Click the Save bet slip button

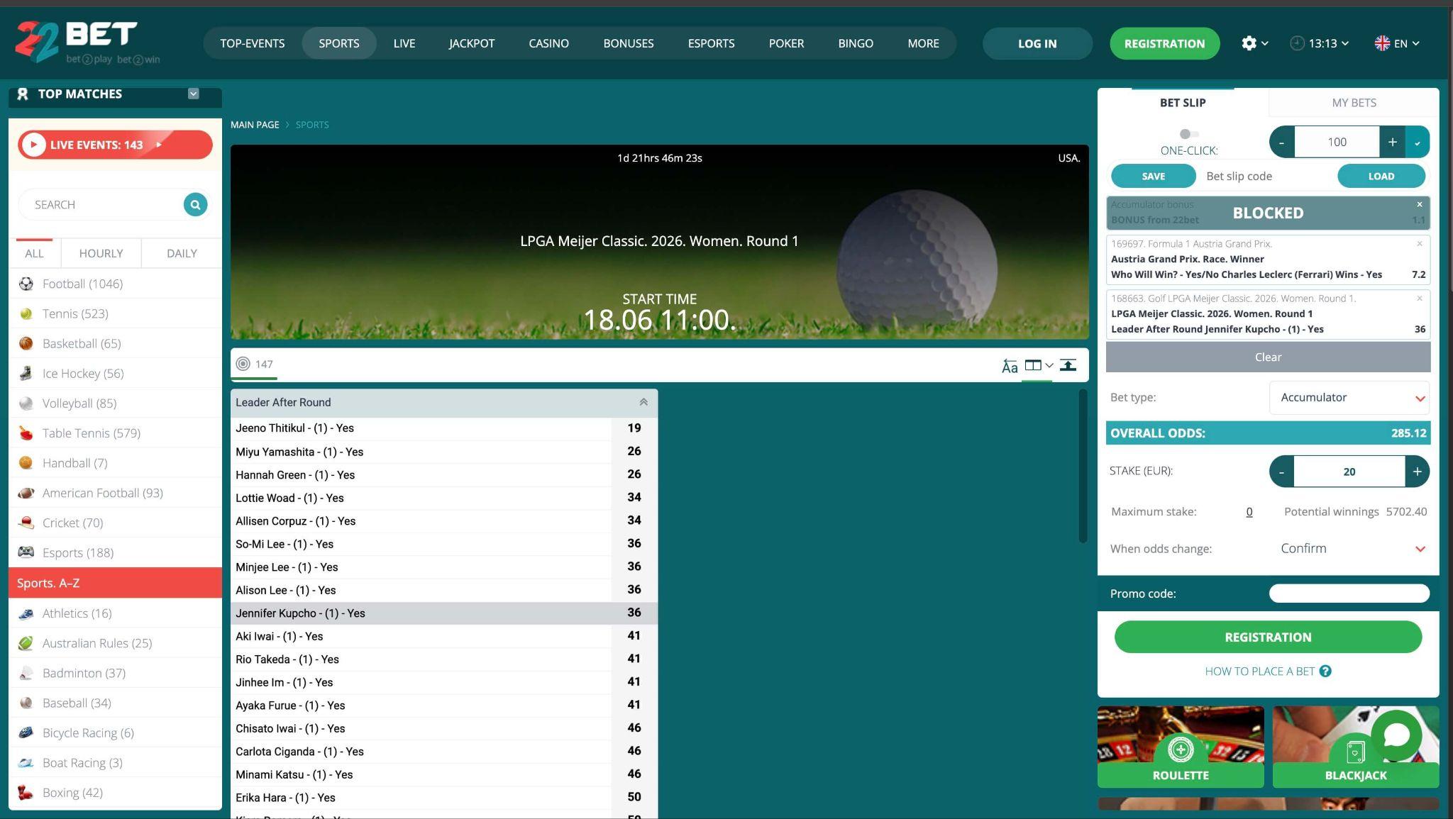[x=1153, y=176]
